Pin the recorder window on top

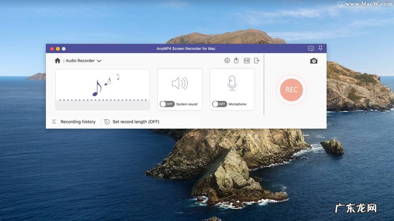tap(320, 48)
